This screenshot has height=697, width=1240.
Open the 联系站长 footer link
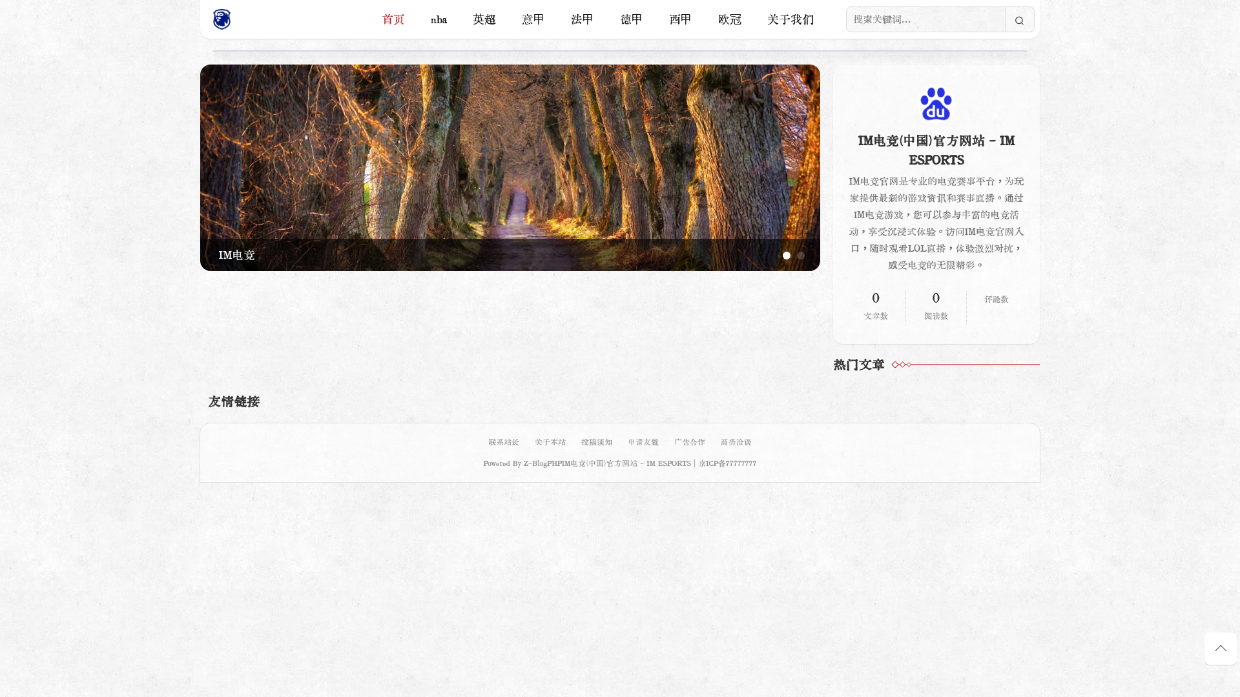(x=504, y=442)
